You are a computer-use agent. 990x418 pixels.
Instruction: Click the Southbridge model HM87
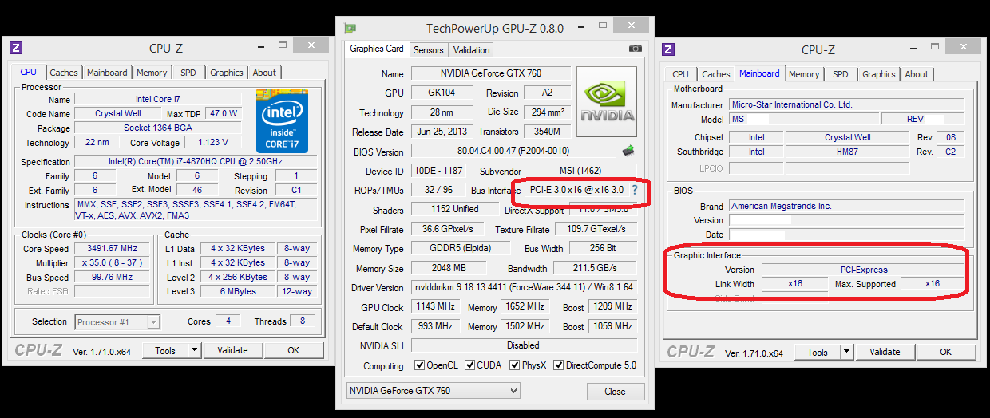(x=848, y=152)
